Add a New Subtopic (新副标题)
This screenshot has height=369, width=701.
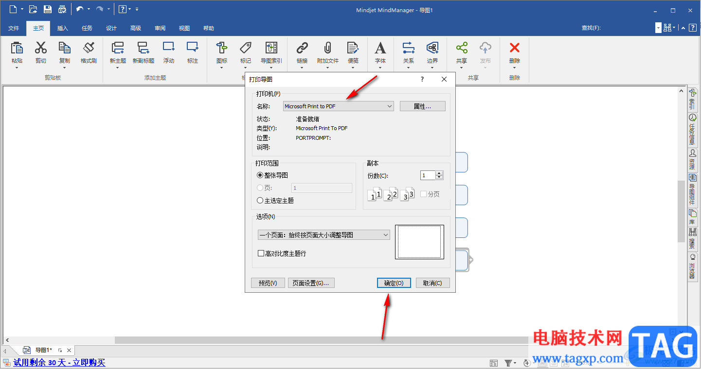coord(144,48)
